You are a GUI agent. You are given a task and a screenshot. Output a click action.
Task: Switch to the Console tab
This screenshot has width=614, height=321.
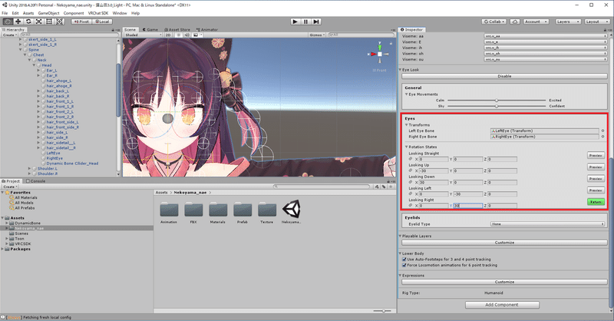click(x=35, y=181)
